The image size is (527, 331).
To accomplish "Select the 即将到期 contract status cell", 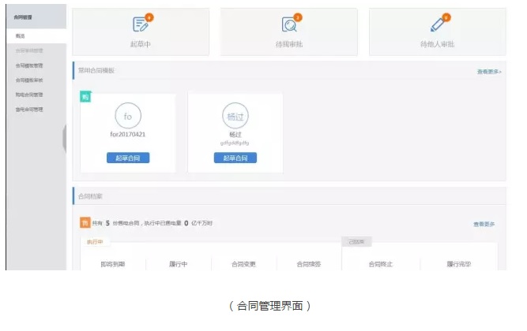I will coord(113,264).
